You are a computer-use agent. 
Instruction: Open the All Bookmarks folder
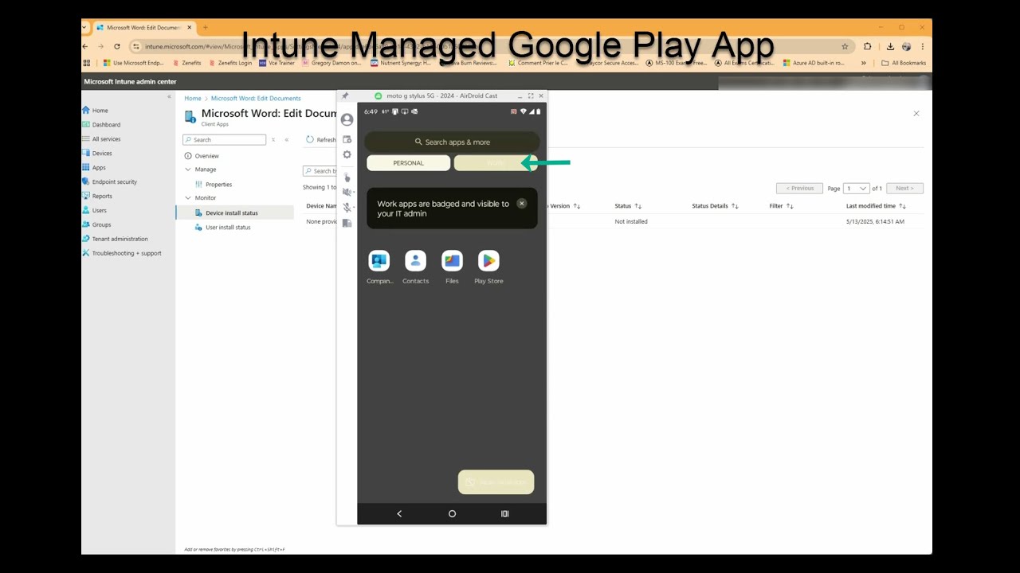[904, 63]
